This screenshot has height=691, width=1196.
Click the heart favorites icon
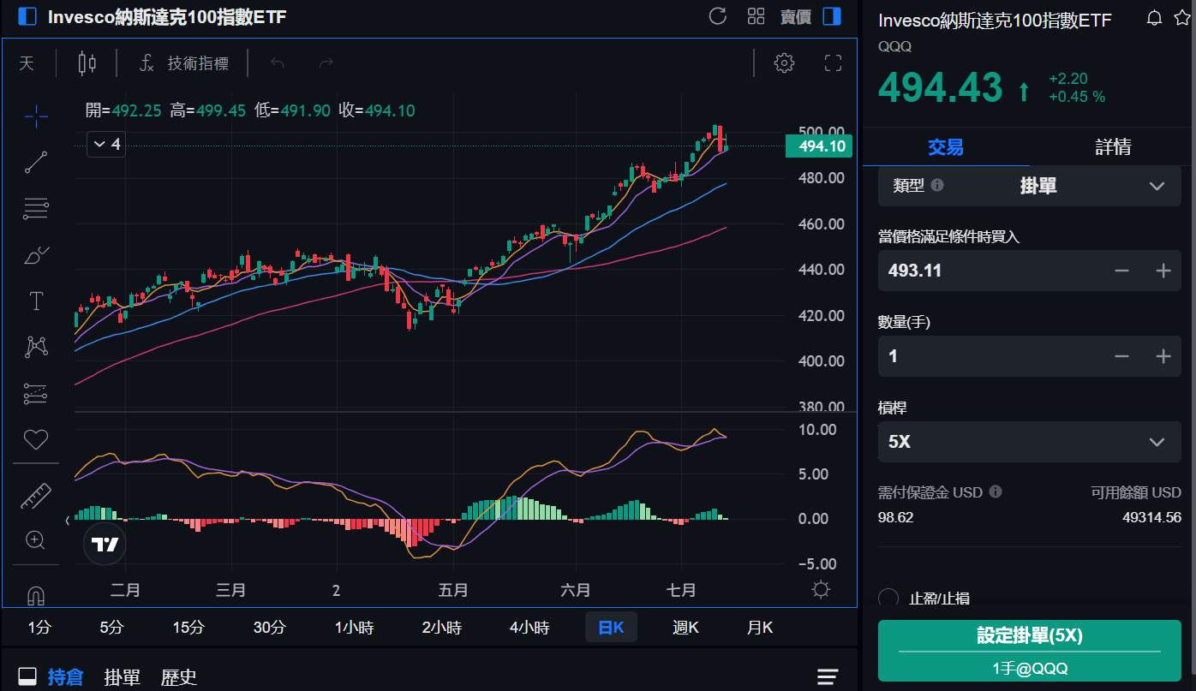[x=36, y=440]
